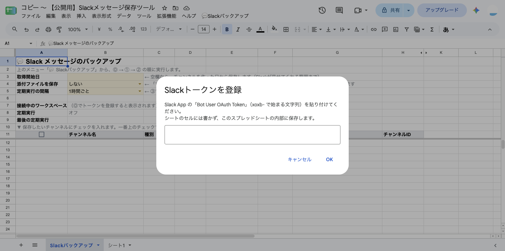505x251 pixels.
Task: Open the 拡張機能 menu
Action: [167, 16]
